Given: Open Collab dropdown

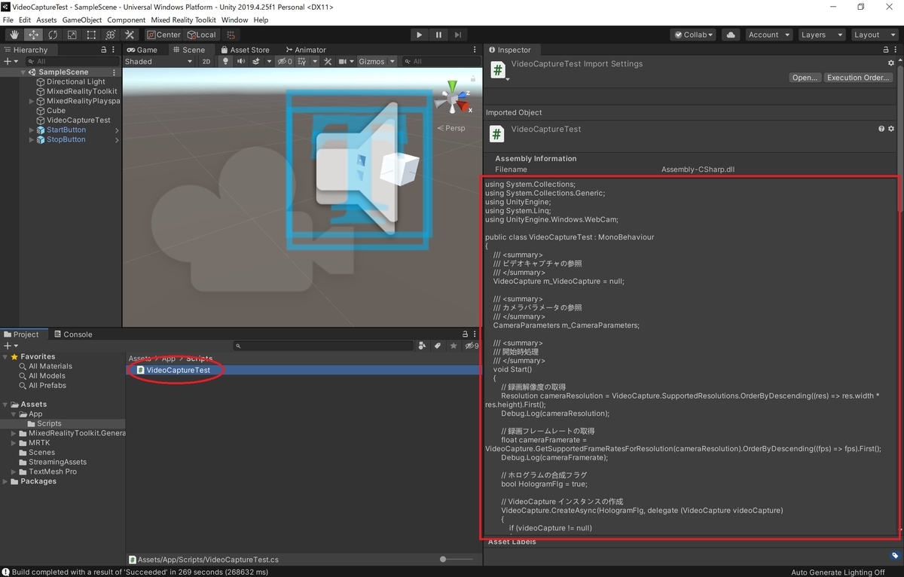Looking at the screenshot, I should pos(694,35).
